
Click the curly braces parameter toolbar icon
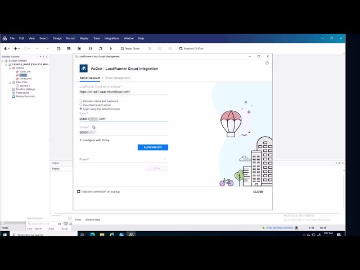[91, 48]
